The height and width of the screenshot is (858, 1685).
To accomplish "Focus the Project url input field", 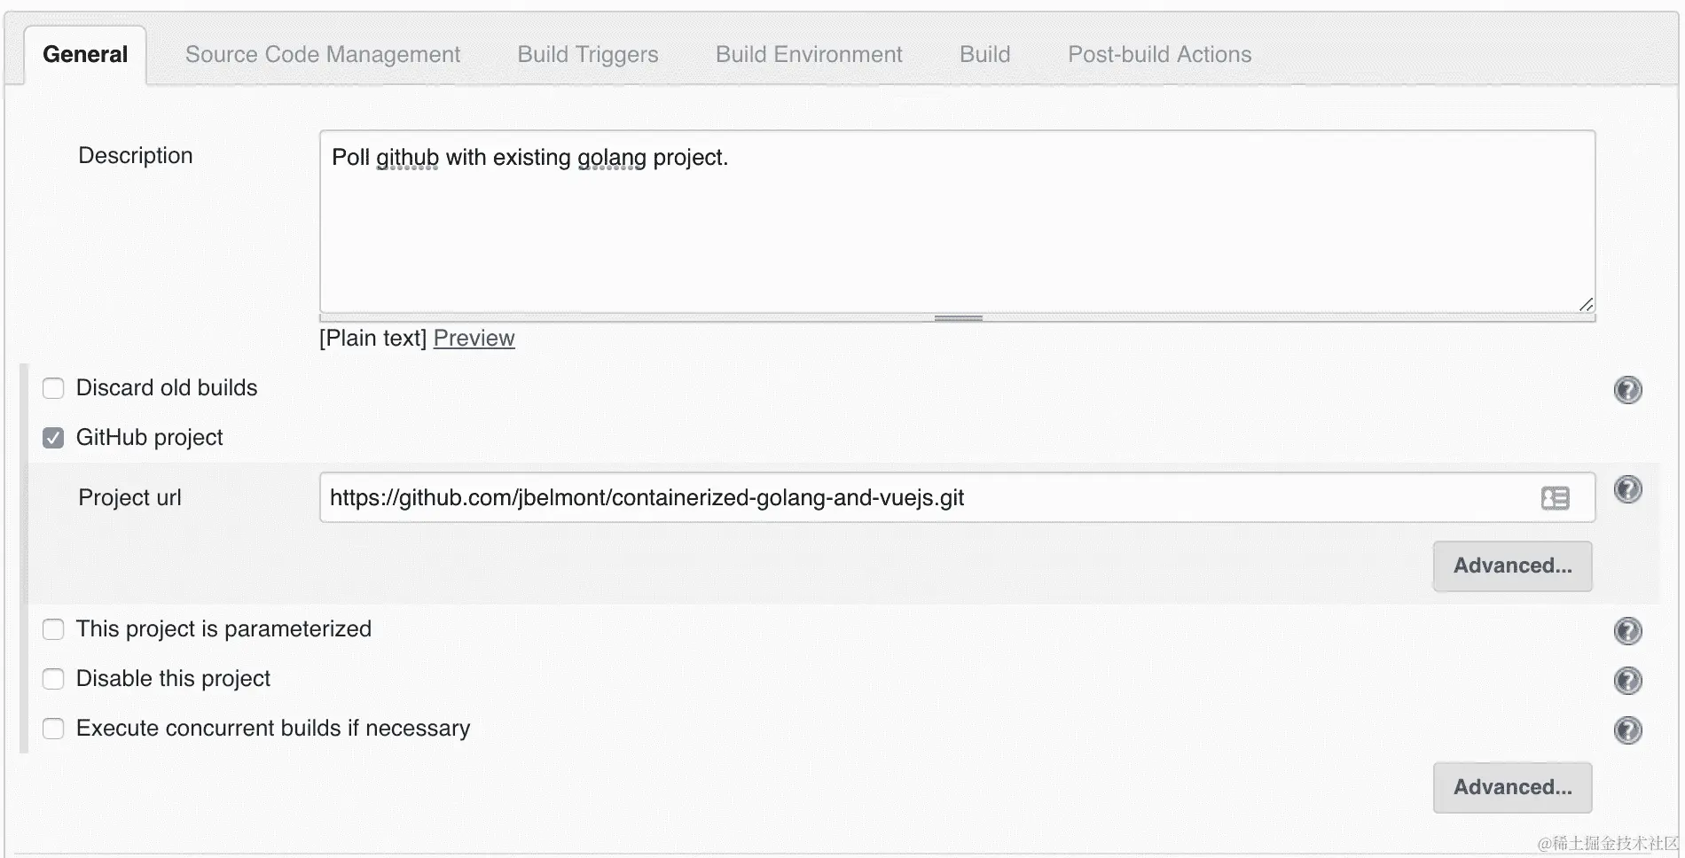I will (x=922, y=498).
